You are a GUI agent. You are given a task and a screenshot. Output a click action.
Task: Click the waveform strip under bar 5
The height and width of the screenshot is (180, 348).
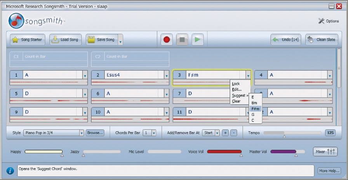49,101
